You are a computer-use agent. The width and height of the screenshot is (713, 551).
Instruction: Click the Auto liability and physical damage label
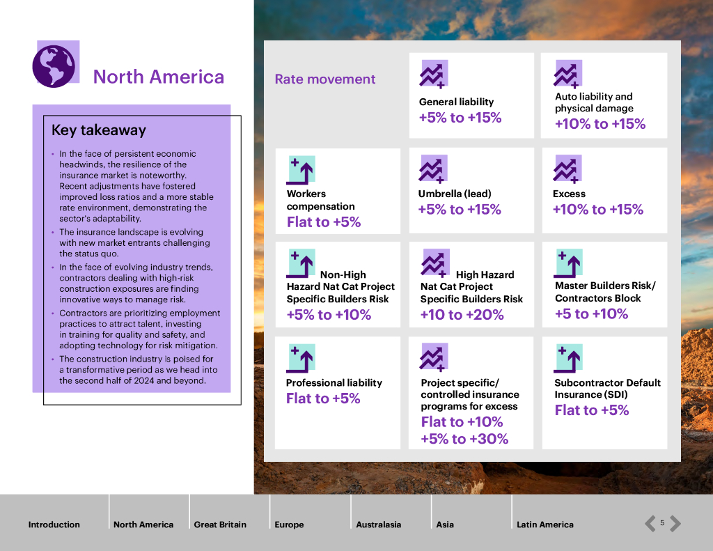tap(594, 102)
